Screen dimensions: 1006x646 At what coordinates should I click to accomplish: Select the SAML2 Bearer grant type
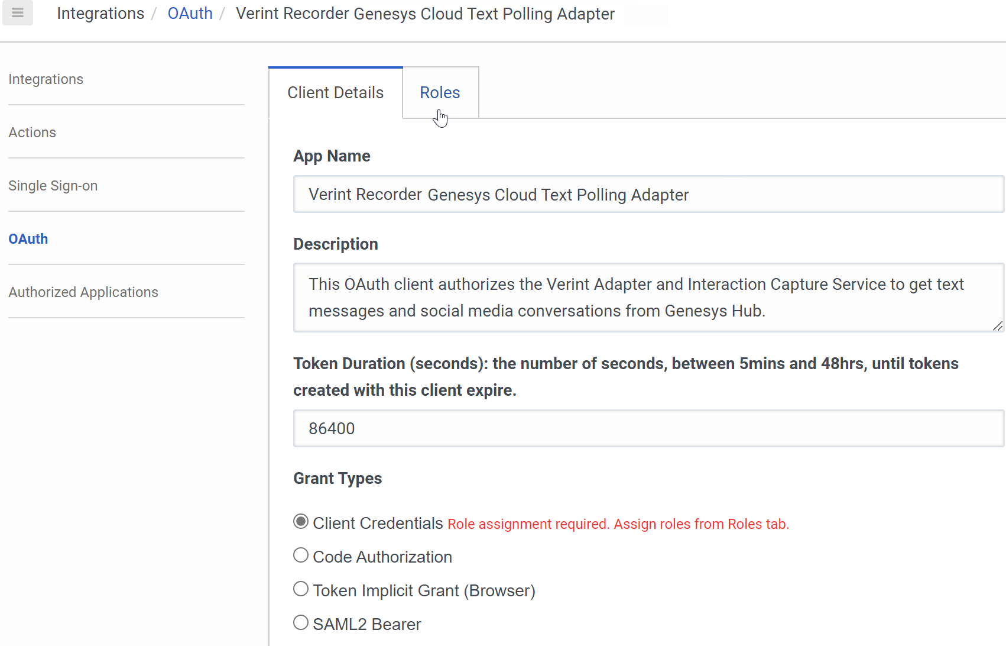point(300,622)
